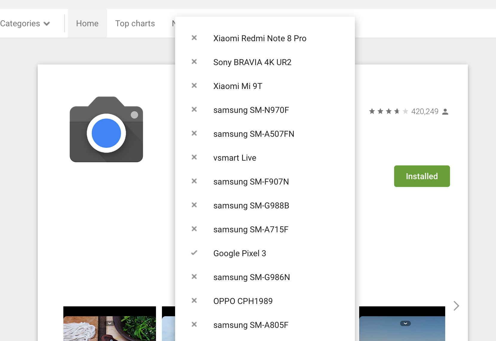This screenshot has width=496, height=341.
Task: Click the X icon beside samsung SM-A715F
Action: [x=194, y=229]
